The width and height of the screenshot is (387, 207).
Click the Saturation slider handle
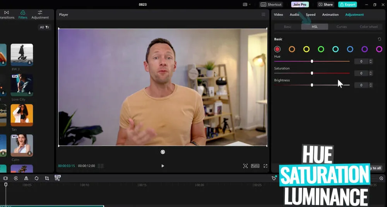click(x=312, y=73)
